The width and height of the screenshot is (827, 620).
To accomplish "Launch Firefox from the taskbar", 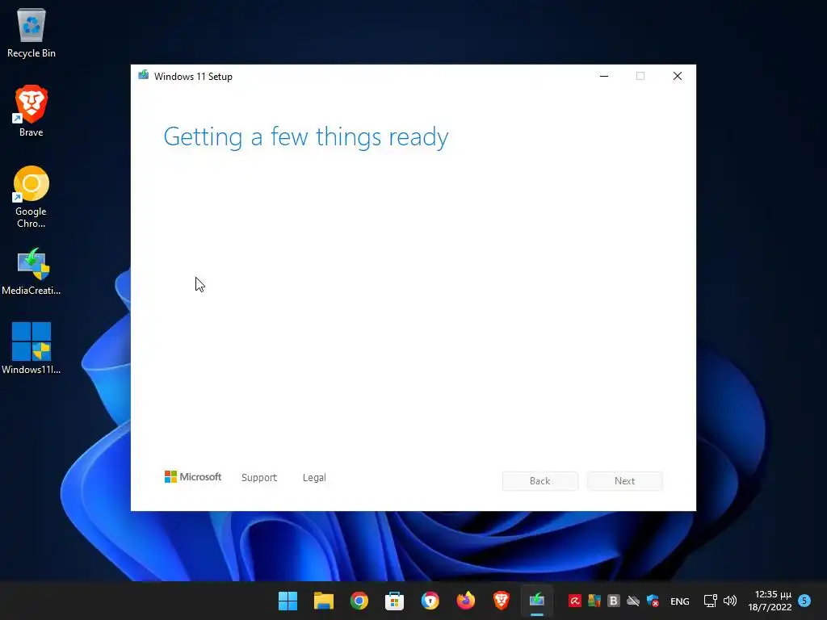I will tap(466, 601).
